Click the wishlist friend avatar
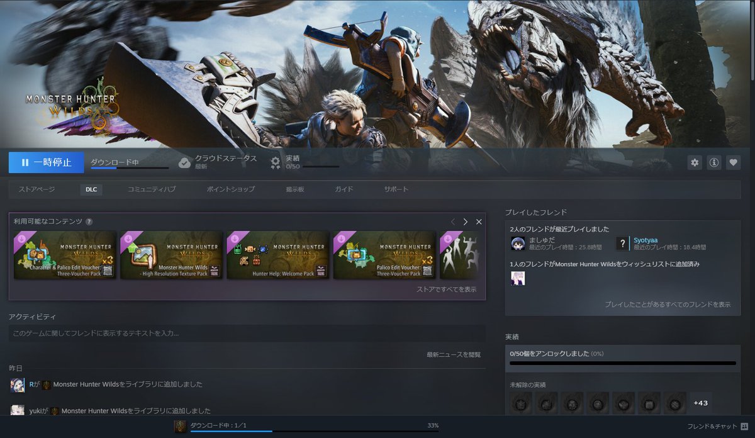Image resolution: width=755 pixels, height=438 pixels. click(518, 278)
